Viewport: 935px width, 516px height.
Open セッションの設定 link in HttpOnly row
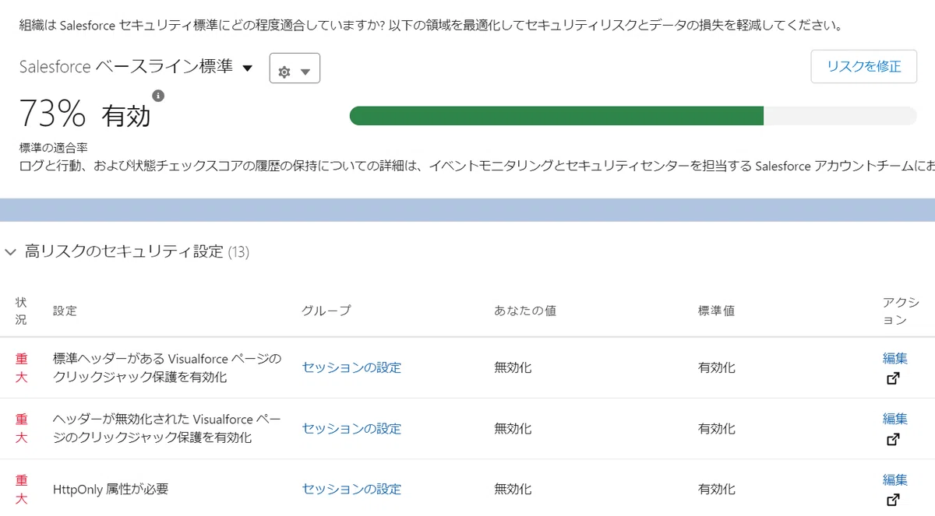point(351,489)
